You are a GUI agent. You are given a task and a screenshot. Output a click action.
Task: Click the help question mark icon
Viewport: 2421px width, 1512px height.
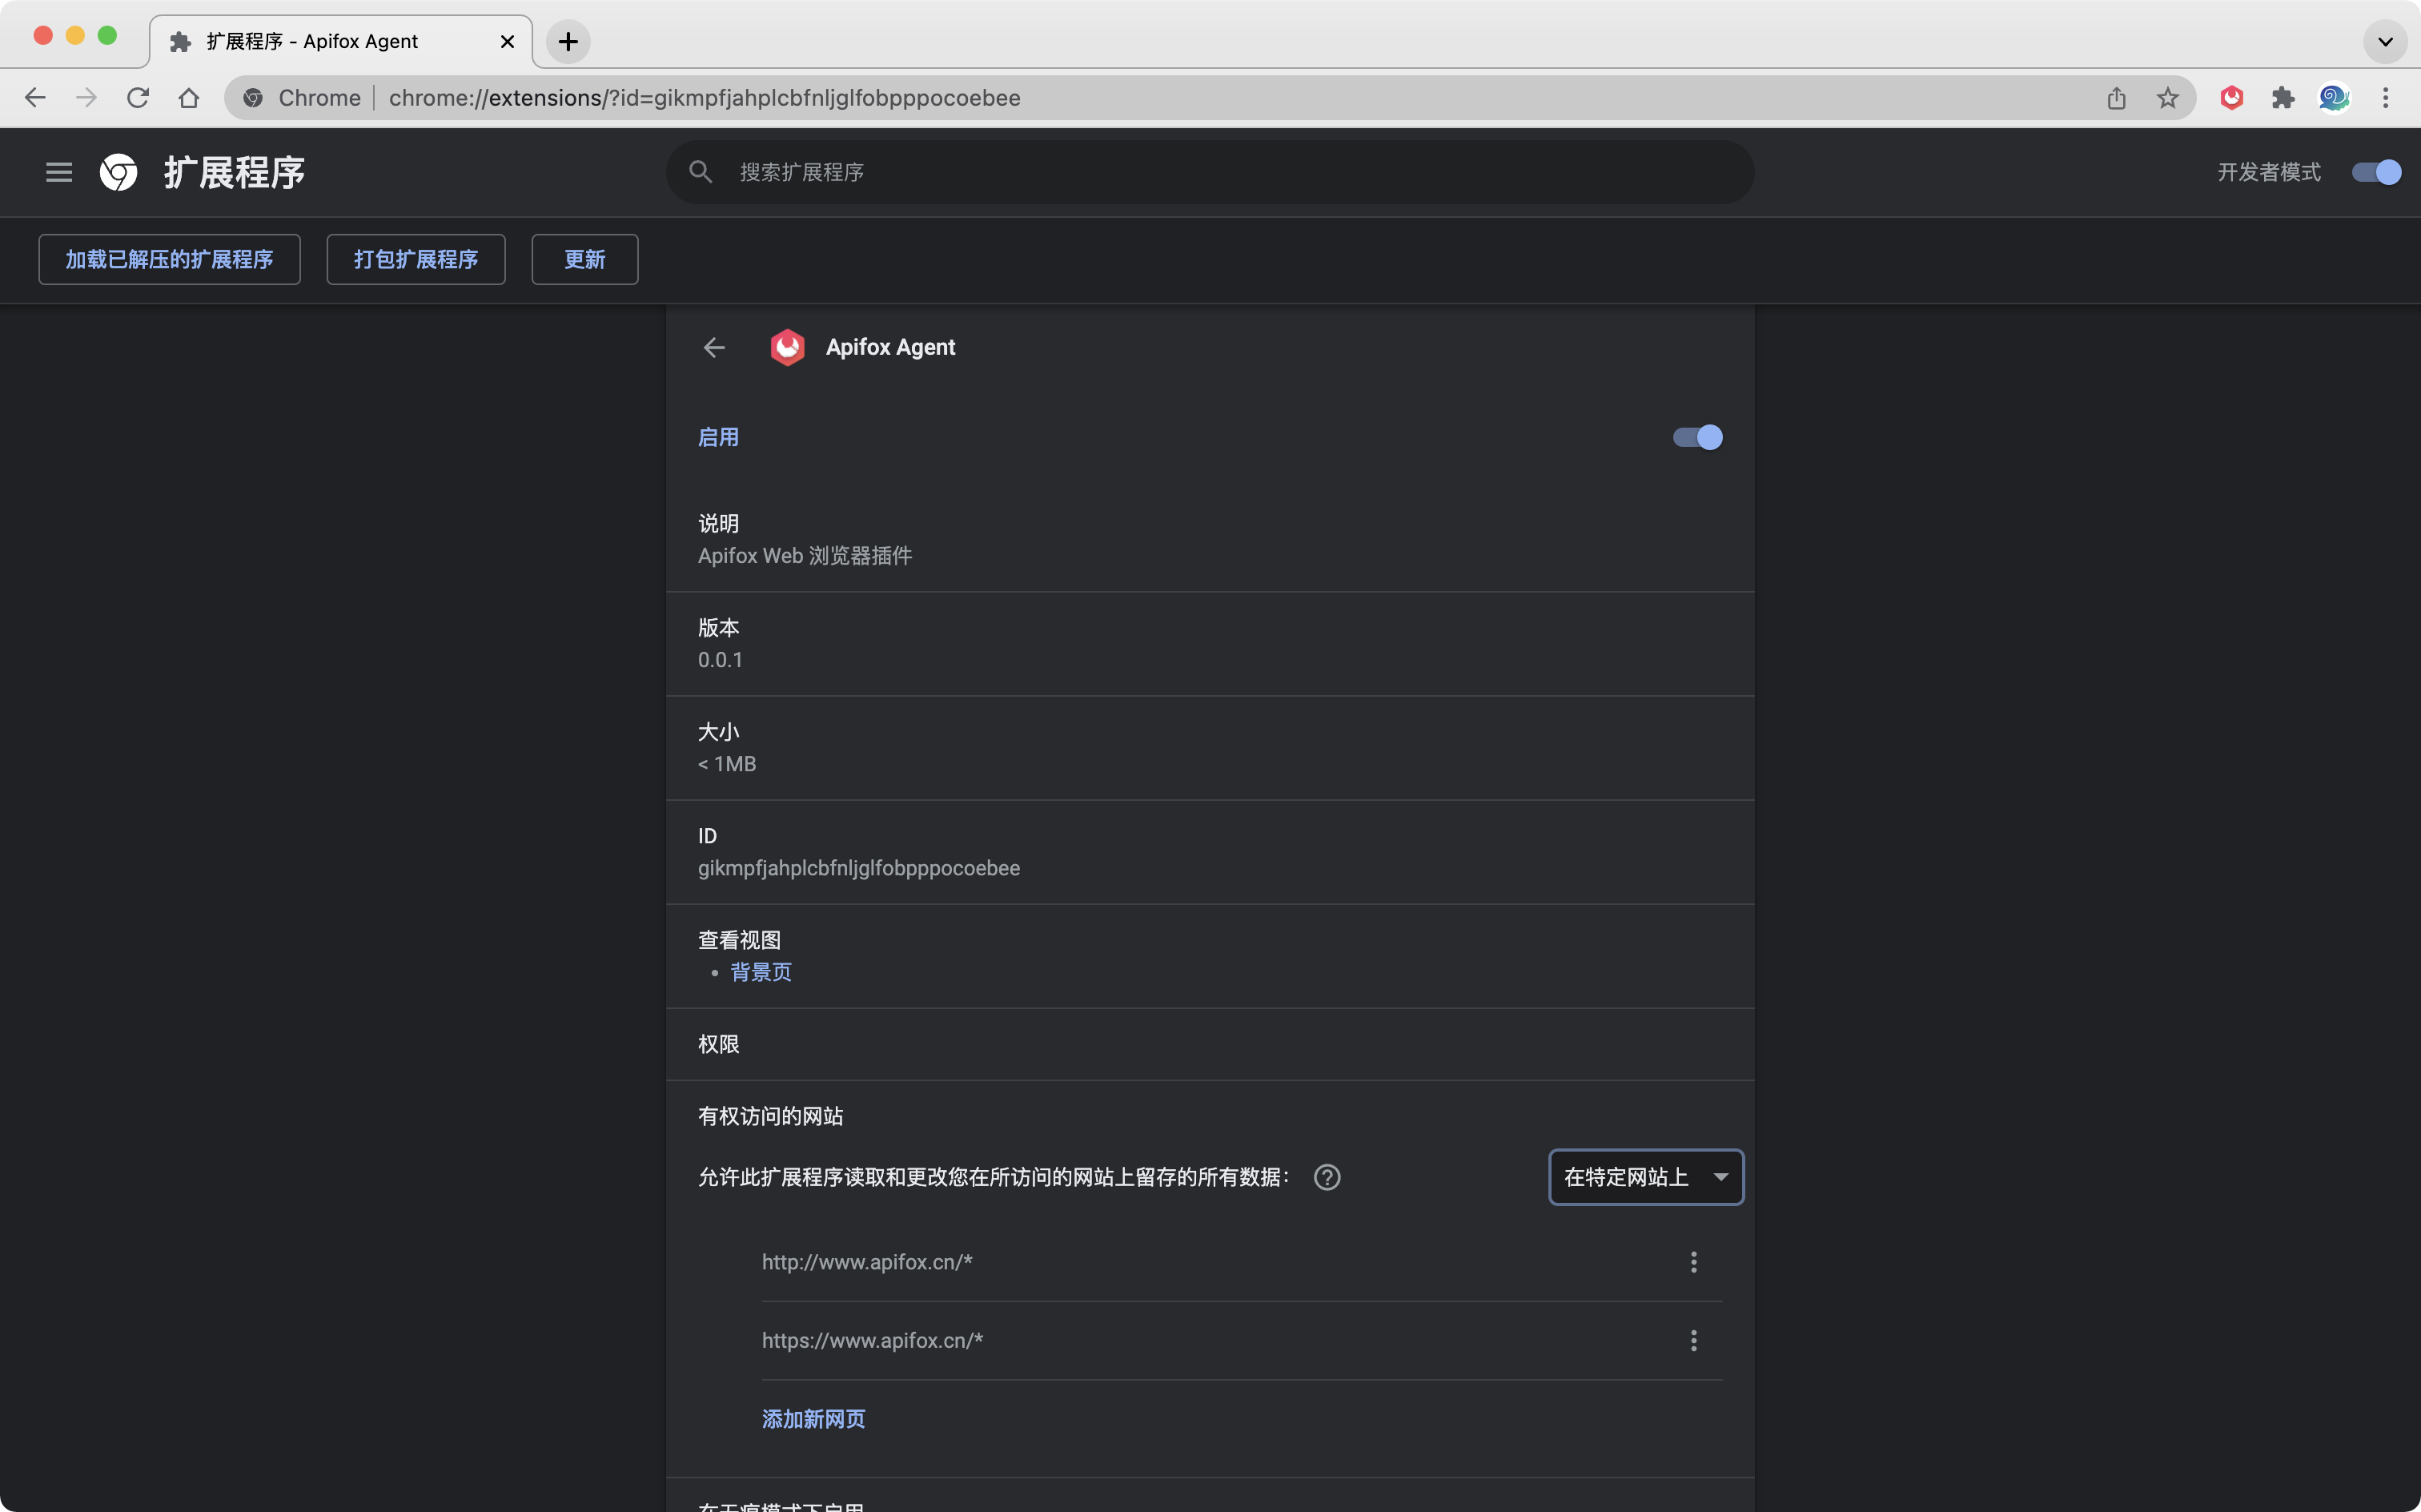click(1327, 1177)
